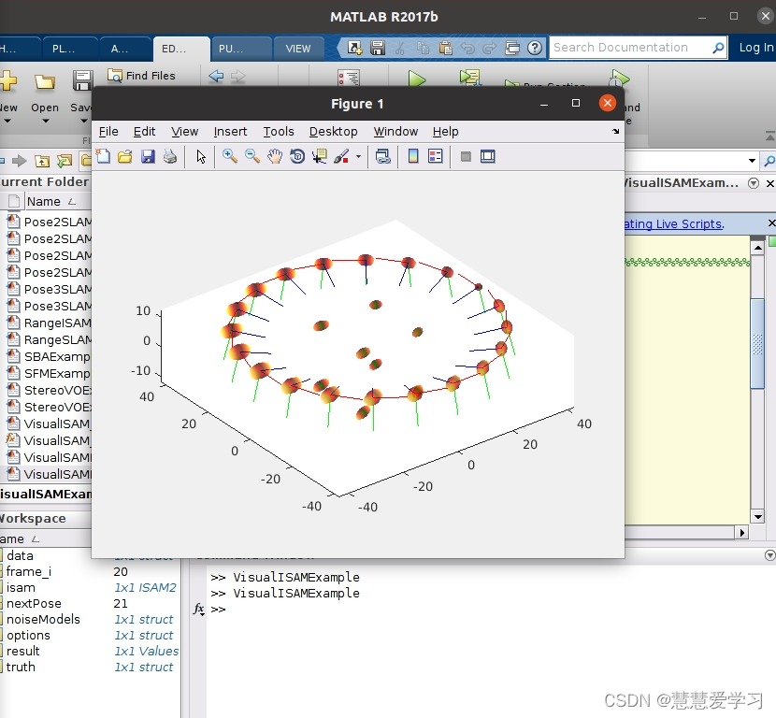This screenshot has height=718, width=776.
Task: Enable Link Plot for the figure
Action: [382, 156]
